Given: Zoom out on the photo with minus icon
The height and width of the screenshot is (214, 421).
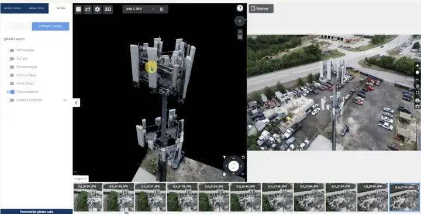Looking at the screenshot, I should 417,79.
